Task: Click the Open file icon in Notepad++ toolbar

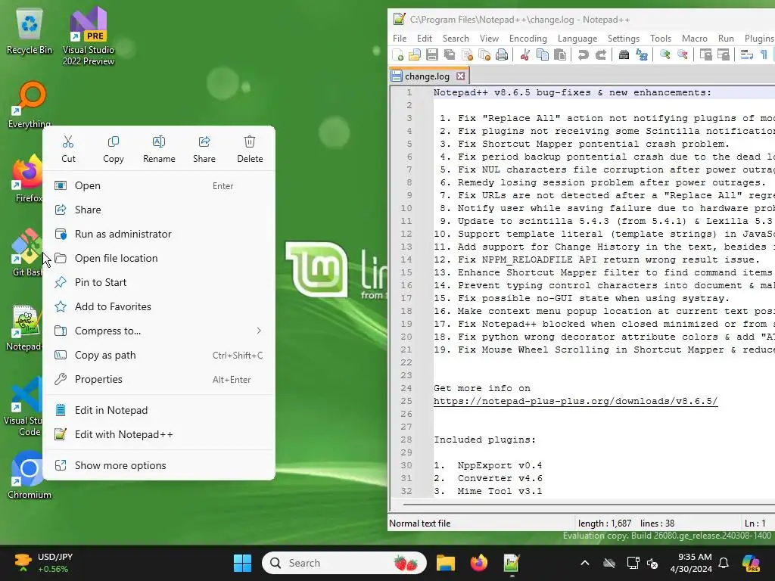Action: point(415,54)
